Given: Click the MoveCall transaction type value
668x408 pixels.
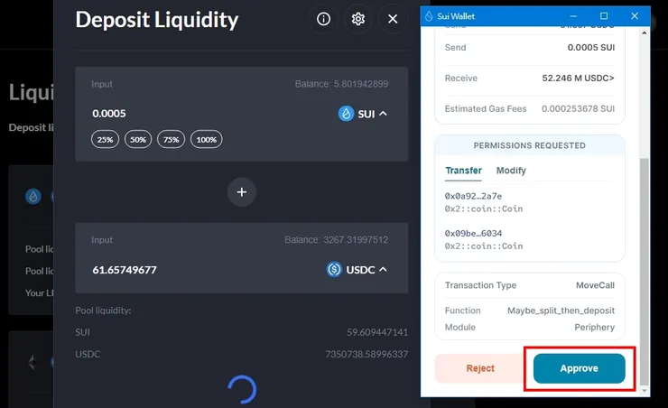Looking at the screenshot, I should click(595, 285).
